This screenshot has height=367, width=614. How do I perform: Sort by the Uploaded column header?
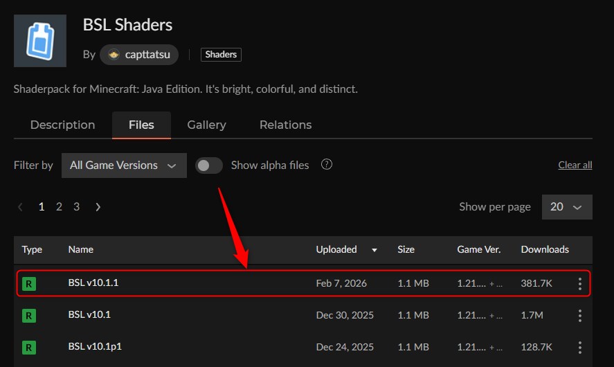(336, 249)
